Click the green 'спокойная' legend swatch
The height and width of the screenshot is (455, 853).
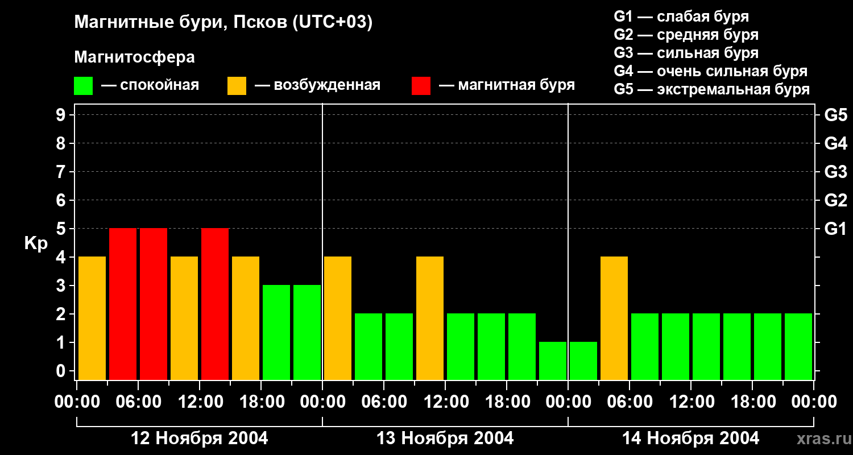coord(84,86)
